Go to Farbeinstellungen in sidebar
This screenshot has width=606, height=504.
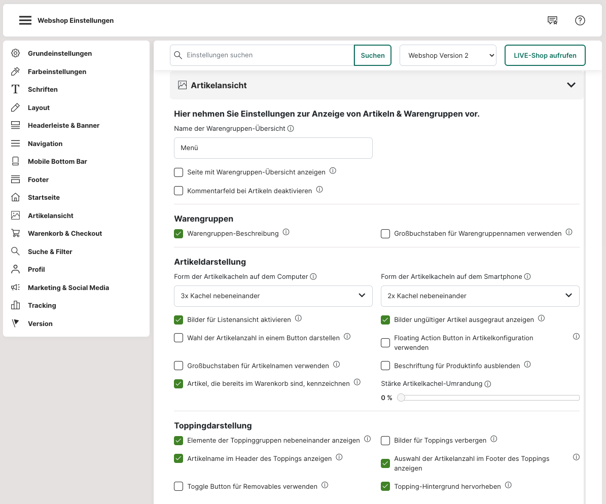[x=57, y=71]
